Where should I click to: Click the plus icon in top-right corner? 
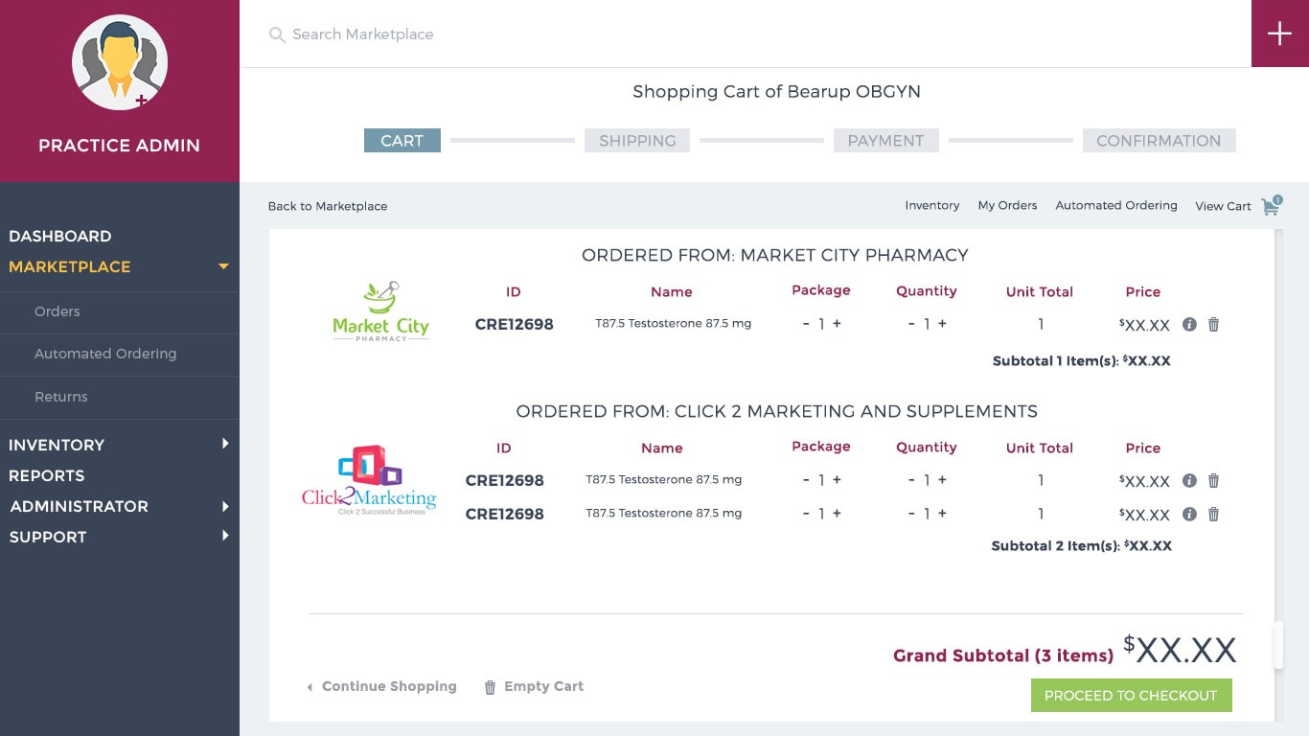click(x=1279, y=34)
